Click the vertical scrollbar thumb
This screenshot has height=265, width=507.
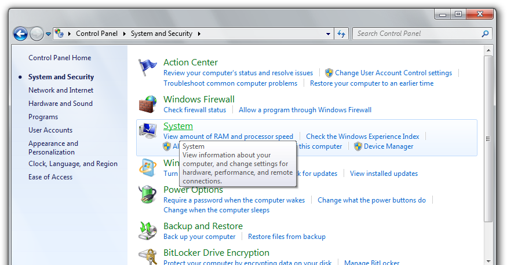(488, 139)
